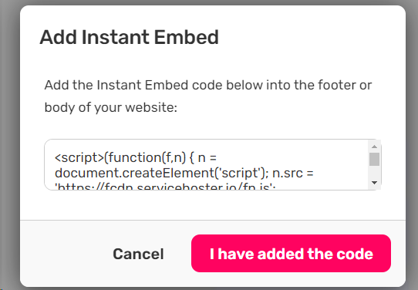Click the '<script>(function(f,n)' code line
The height and width of the screenshot is (290, 418).
coord(120,157)
